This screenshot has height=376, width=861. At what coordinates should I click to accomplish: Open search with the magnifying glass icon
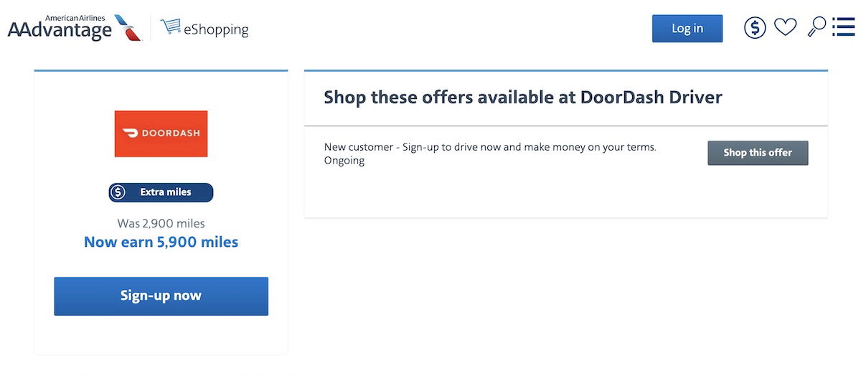point(817,27)
